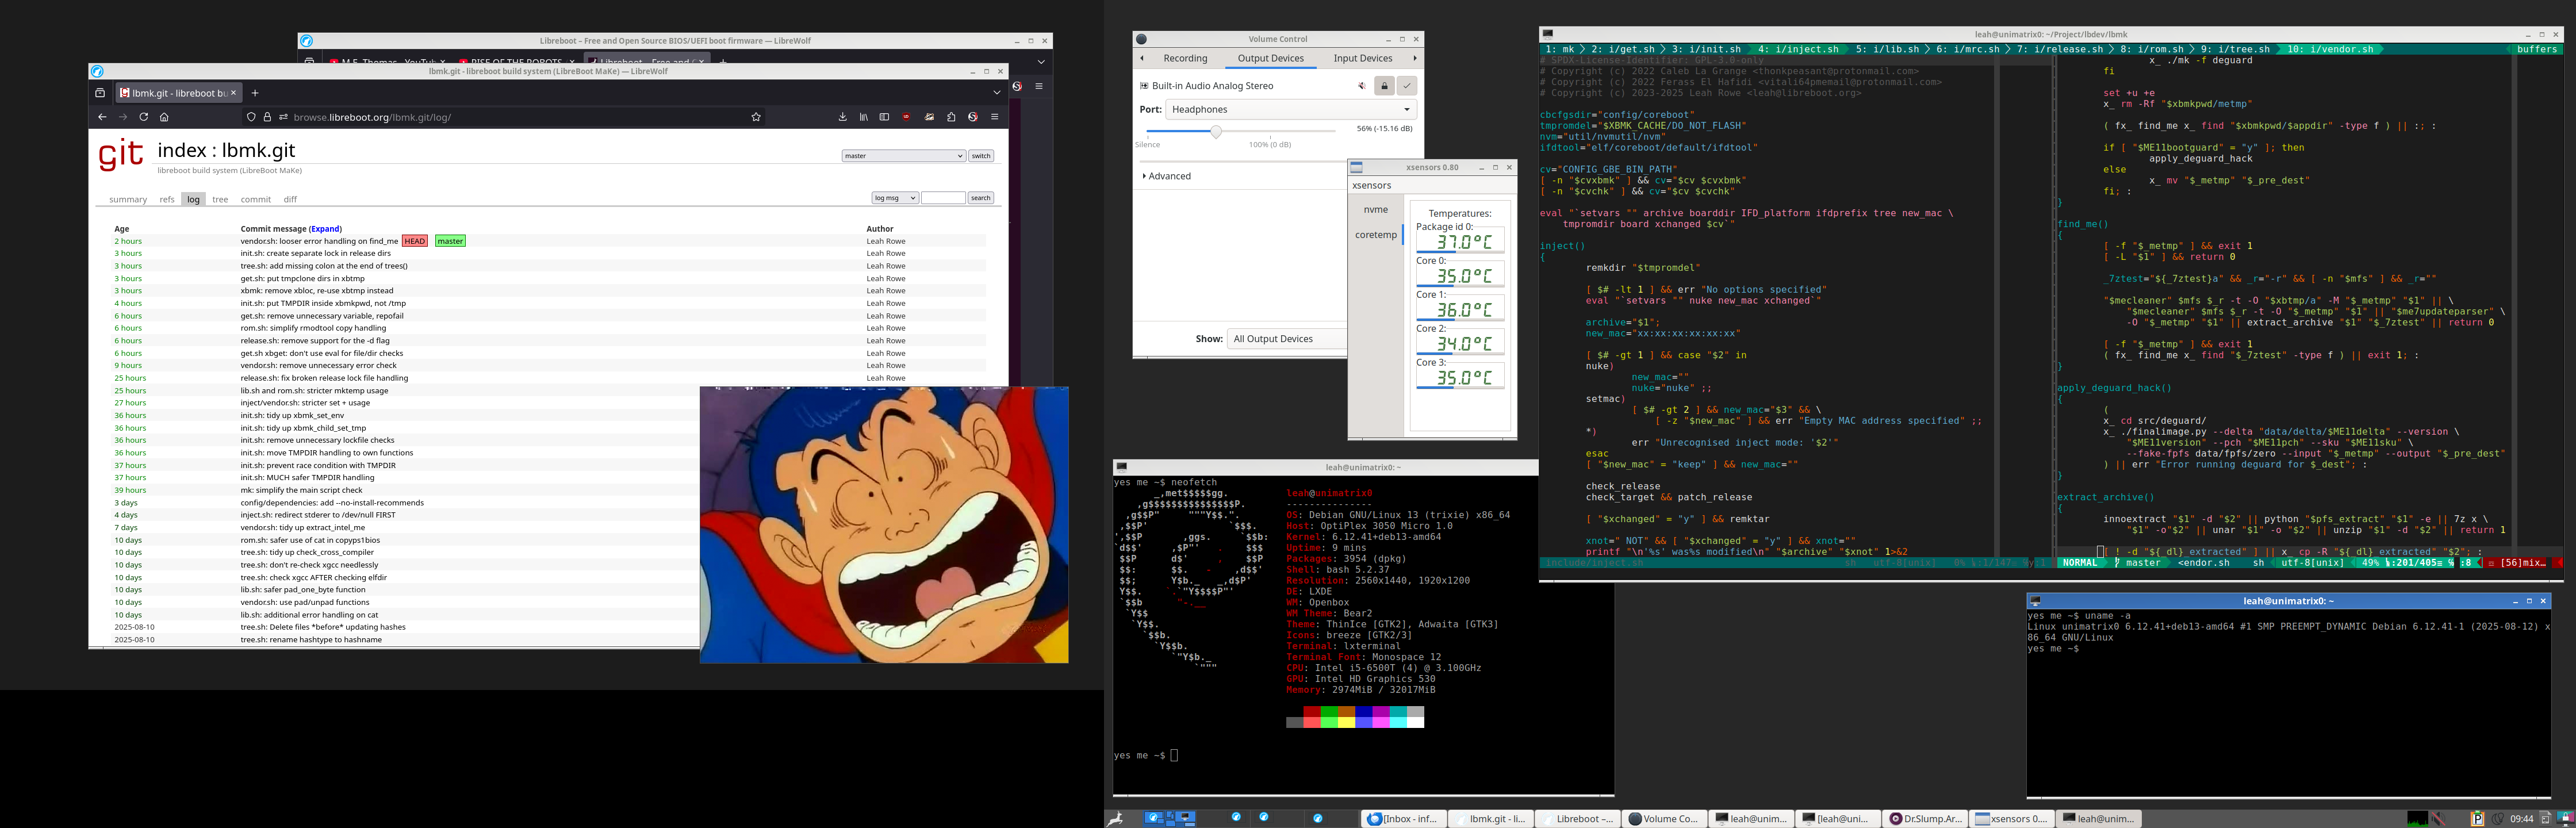Click the green master branch label

pos(450,241)
